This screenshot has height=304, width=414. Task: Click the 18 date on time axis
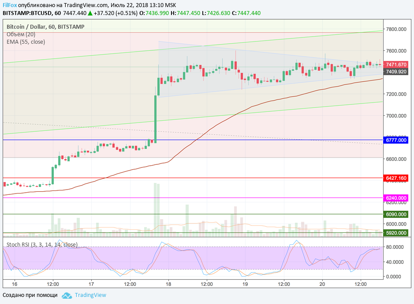click(168, 283)
